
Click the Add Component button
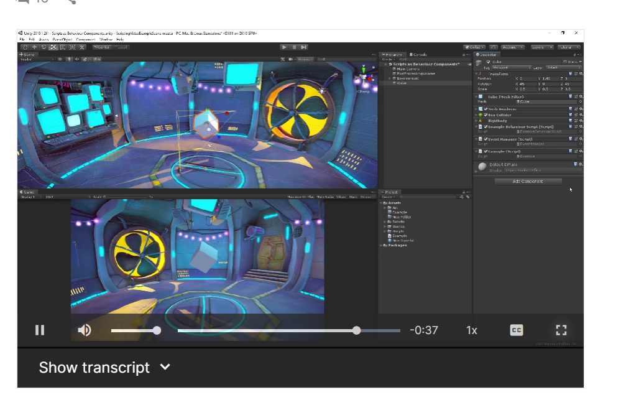[528, 182]
